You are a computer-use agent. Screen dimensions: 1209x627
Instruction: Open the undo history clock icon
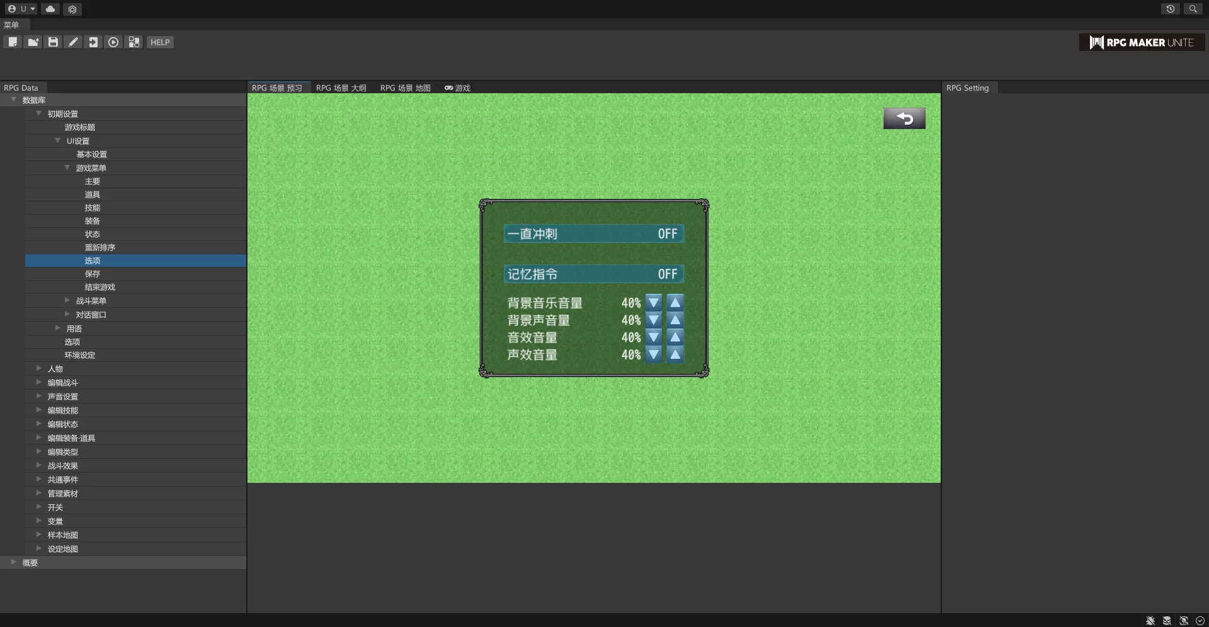1170,9
